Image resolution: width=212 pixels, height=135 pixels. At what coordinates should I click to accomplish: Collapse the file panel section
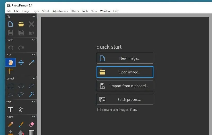(34, 17)
